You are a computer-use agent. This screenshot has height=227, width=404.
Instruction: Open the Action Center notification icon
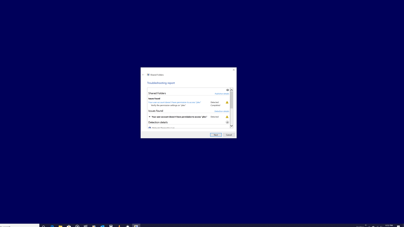(398, 226)
